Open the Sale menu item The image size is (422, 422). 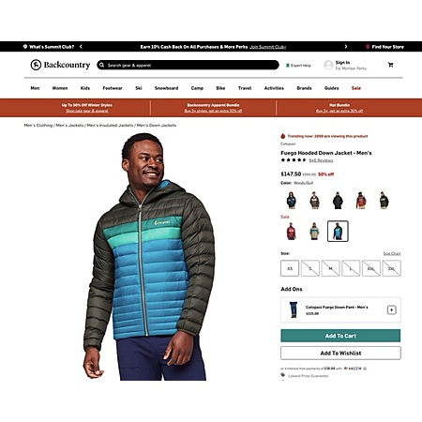pos(356,88)
